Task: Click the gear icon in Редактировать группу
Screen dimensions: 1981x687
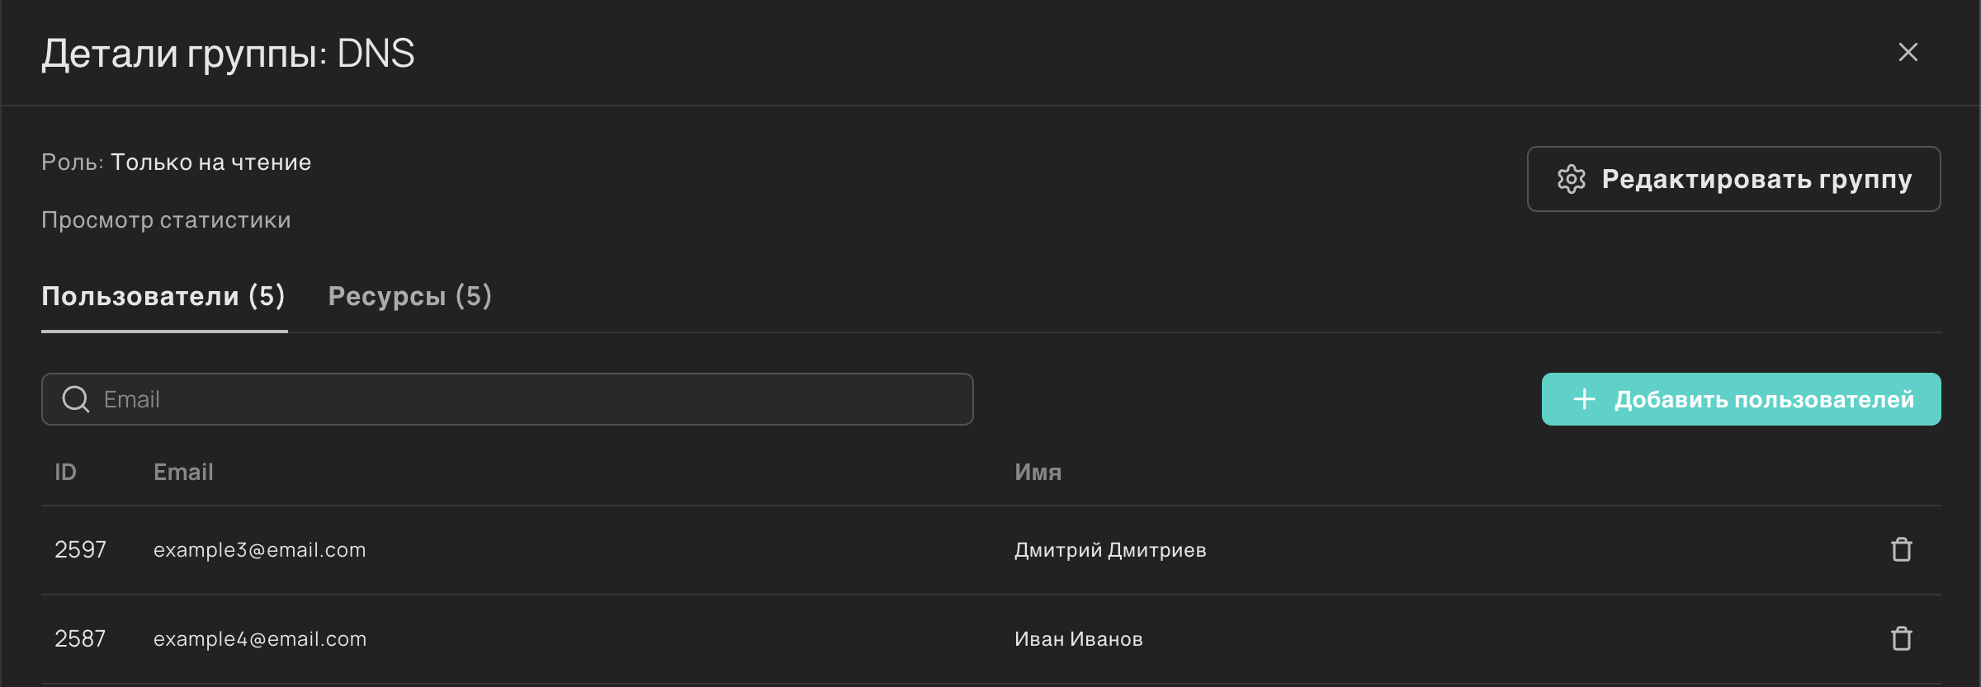Action: (1571, 179)
